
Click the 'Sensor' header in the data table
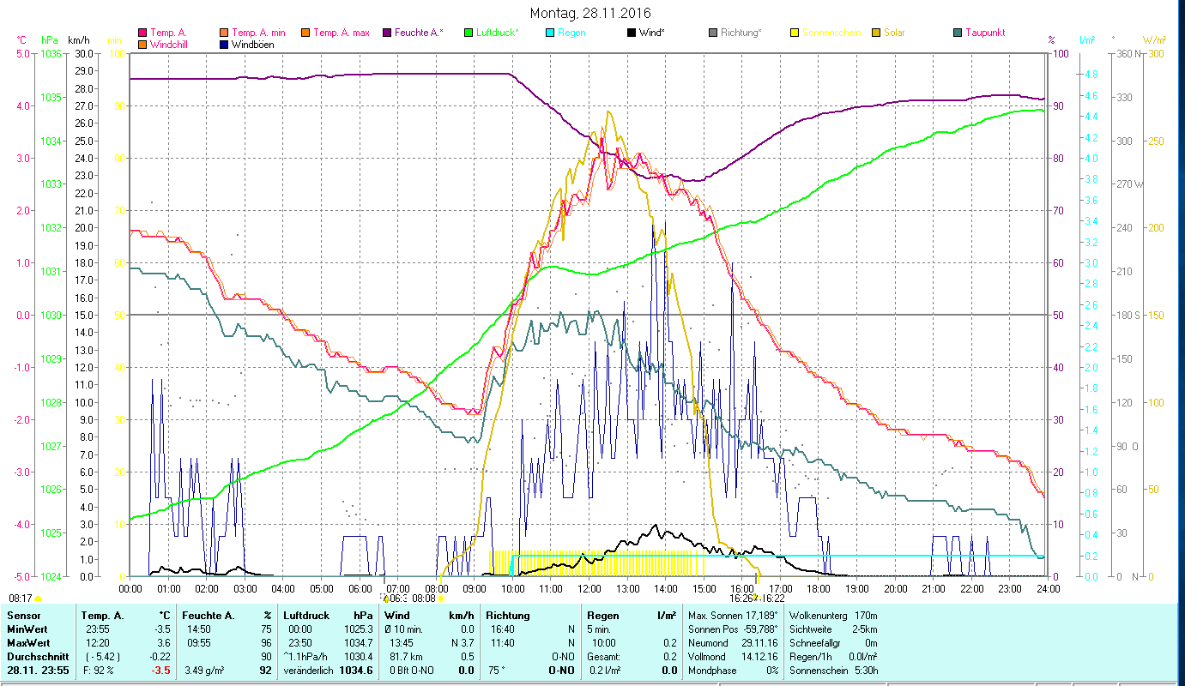pos(23,616)
